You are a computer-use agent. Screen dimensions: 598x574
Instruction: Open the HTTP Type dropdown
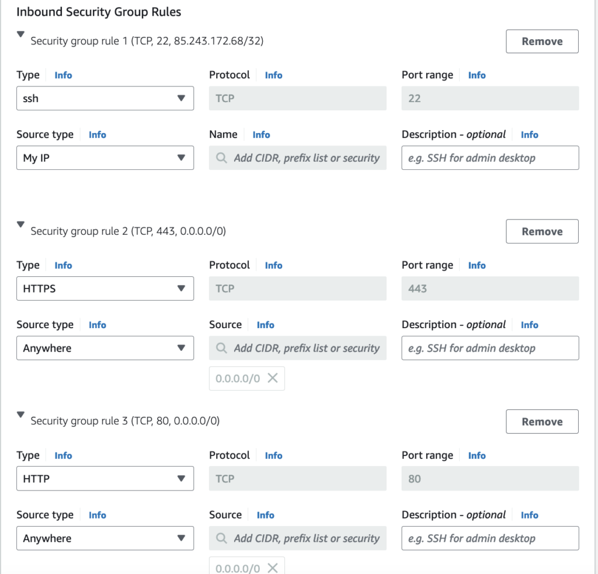click(105, 479)
